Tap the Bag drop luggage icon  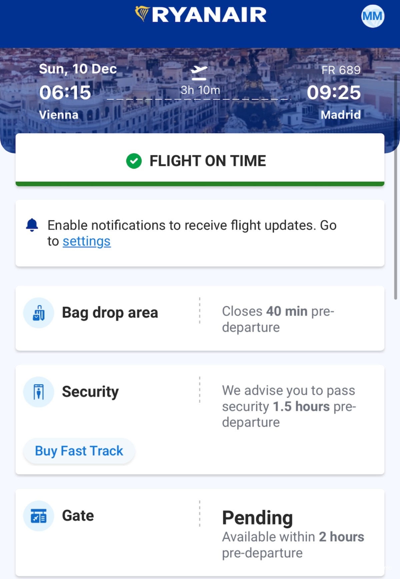pyautogui.click(x=39, y=313)
